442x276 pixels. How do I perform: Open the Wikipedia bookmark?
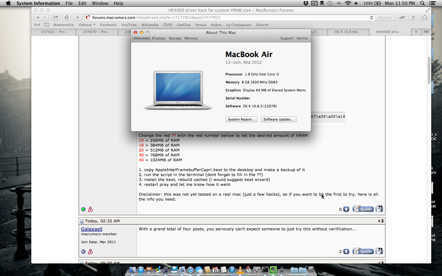pos(150,25)
